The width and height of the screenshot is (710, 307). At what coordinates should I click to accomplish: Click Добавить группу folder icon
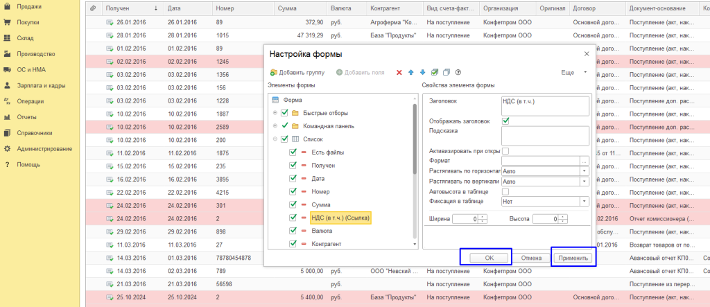[x=275, y=72]
